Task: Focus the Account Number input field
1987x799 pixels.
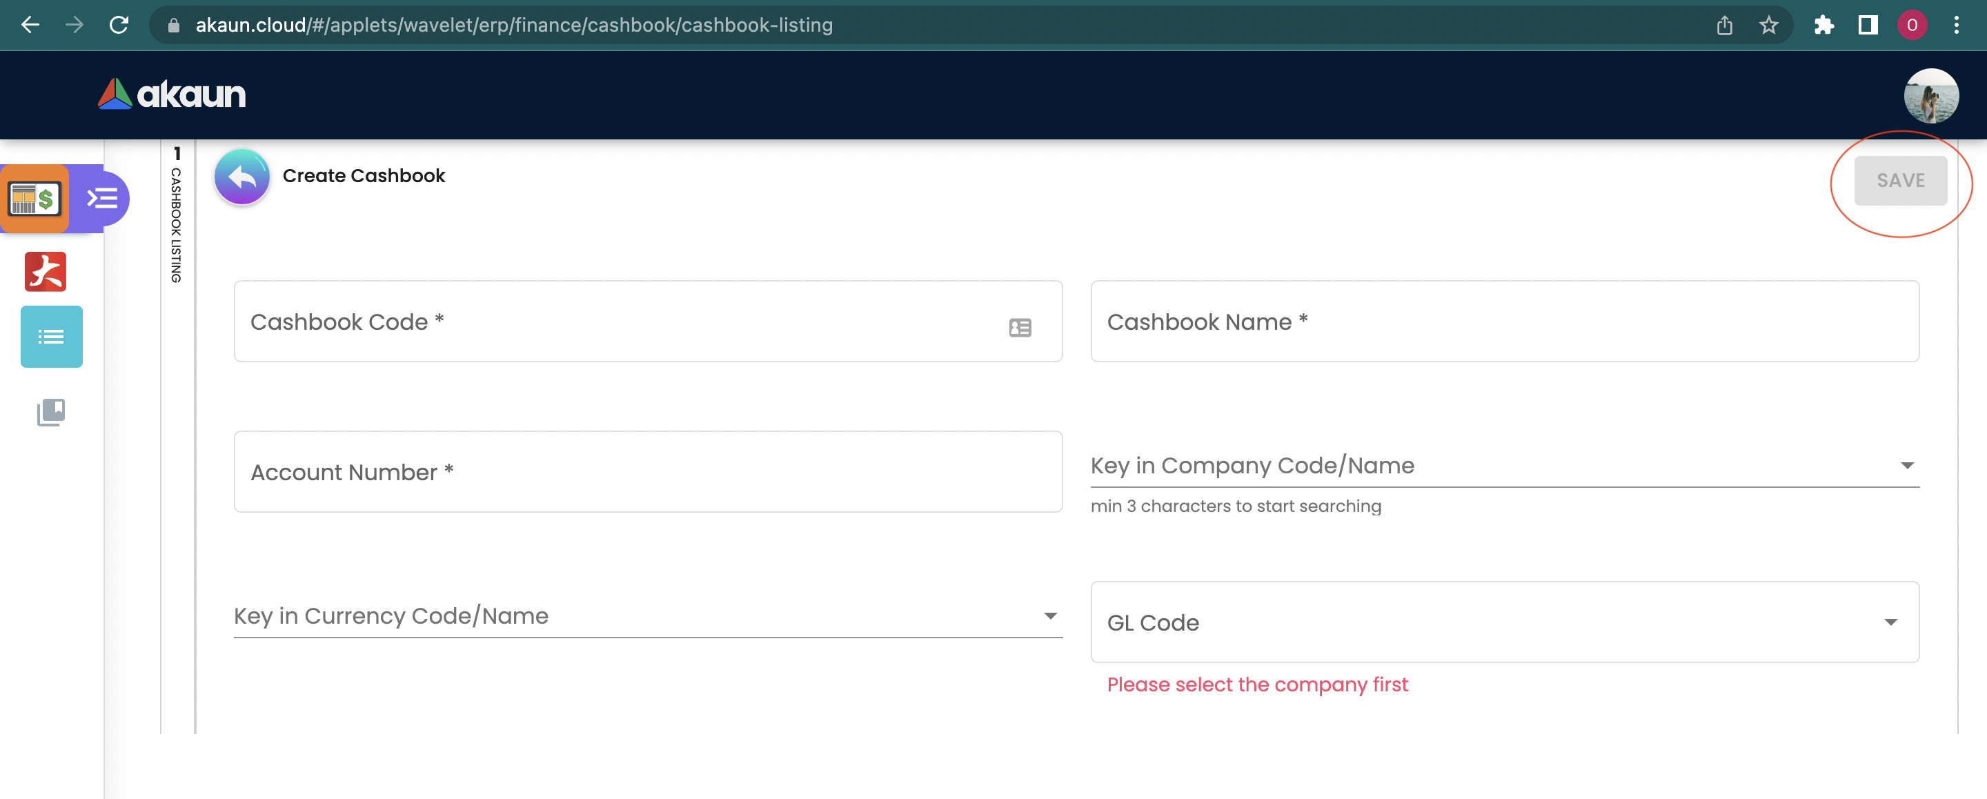Action: click(648, 471)
